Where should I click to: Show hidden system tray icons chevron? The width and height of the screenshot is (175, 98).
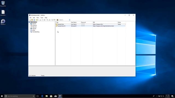click(157, 96)
